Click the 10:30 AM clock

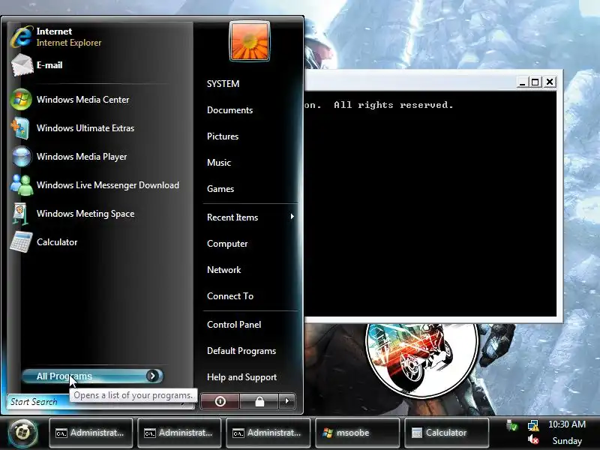[567, 424]
